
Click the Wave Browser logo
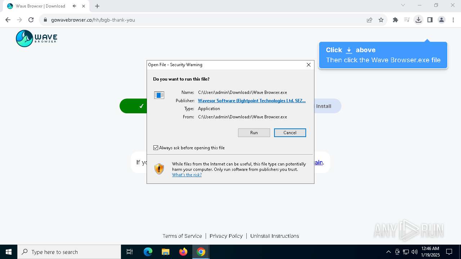36,38
